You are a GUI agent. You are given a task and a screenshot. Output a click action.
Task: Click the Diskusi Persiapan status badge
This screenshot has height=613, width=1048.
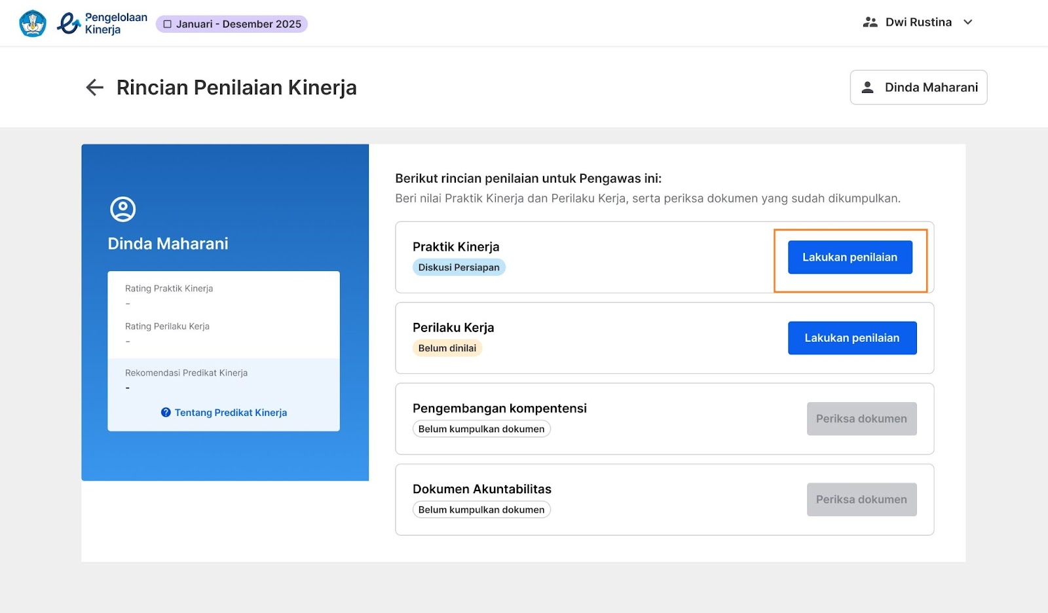pos(459,267)
